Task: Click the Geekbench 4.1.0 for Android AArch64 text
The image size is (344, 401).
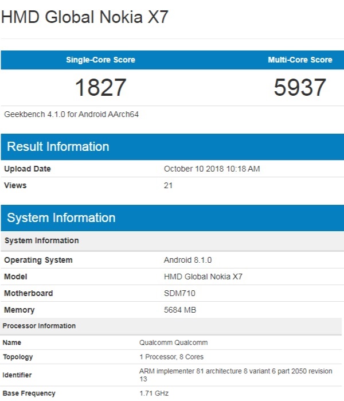Action: [x=71, y=114]
